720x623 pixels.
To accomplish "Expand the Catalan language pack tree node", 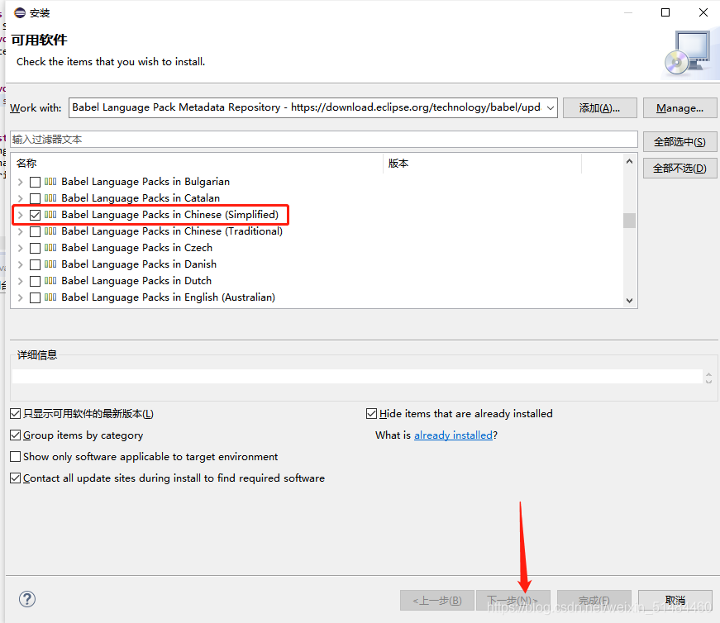I will coord(20,198).
